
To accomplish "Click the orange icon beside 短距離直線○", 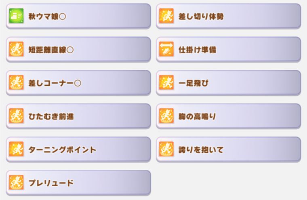I will pos(16,50).
